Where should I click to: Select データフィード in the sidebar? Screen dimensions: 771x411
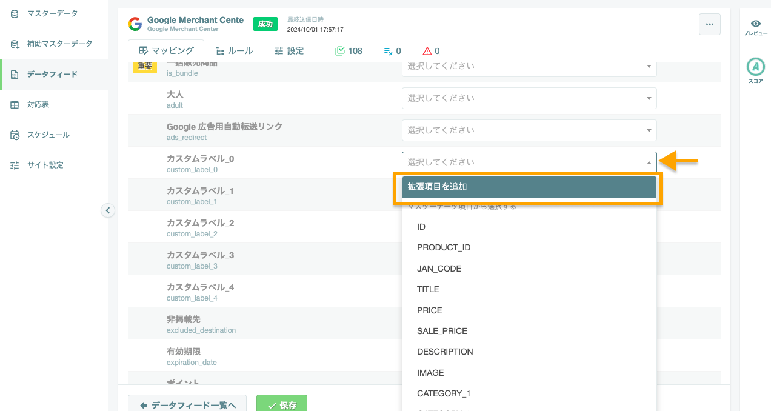click(54, 74)
